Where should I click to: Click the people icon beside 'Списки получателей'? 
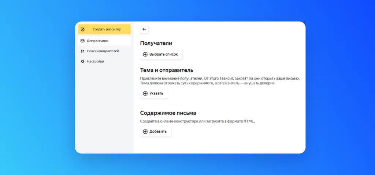tap(82, 51)
